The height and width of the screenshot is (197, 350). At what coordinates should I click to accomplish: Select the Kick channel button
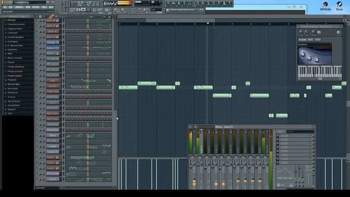tap(53, 80)
